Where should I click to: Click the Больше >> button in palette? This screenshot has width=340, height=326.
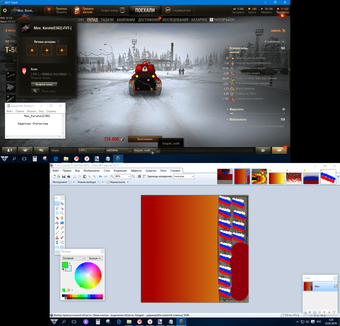95,258
